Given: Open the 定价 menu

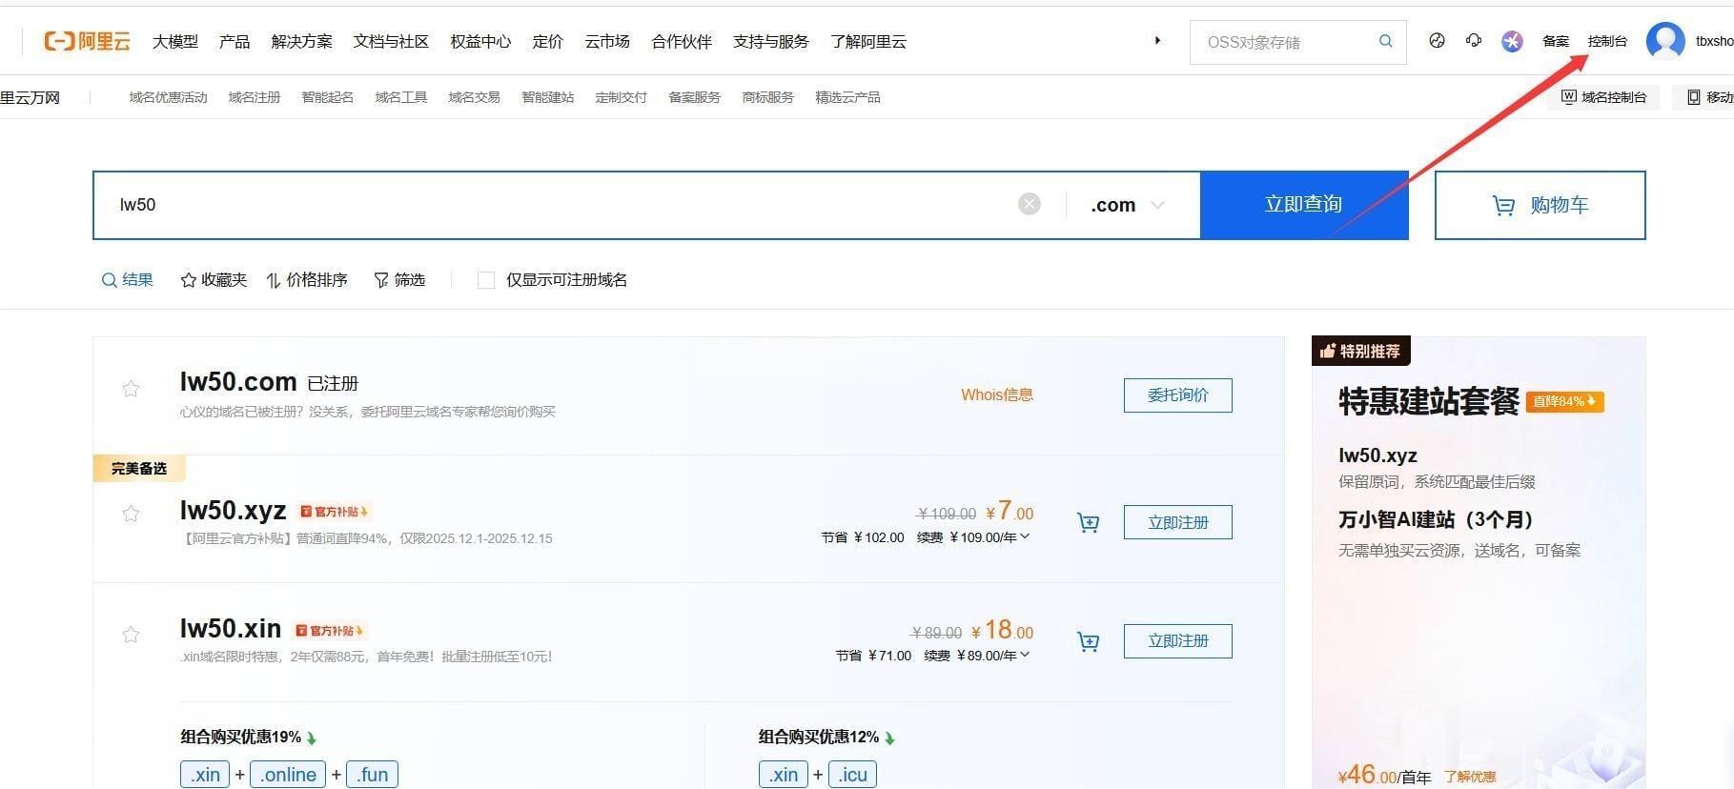Looking at the screenshot, I should (x=548, y=41).
